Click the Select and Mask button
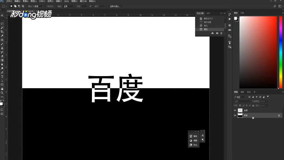This screenshot has width=284, height=160. (115, 6)
